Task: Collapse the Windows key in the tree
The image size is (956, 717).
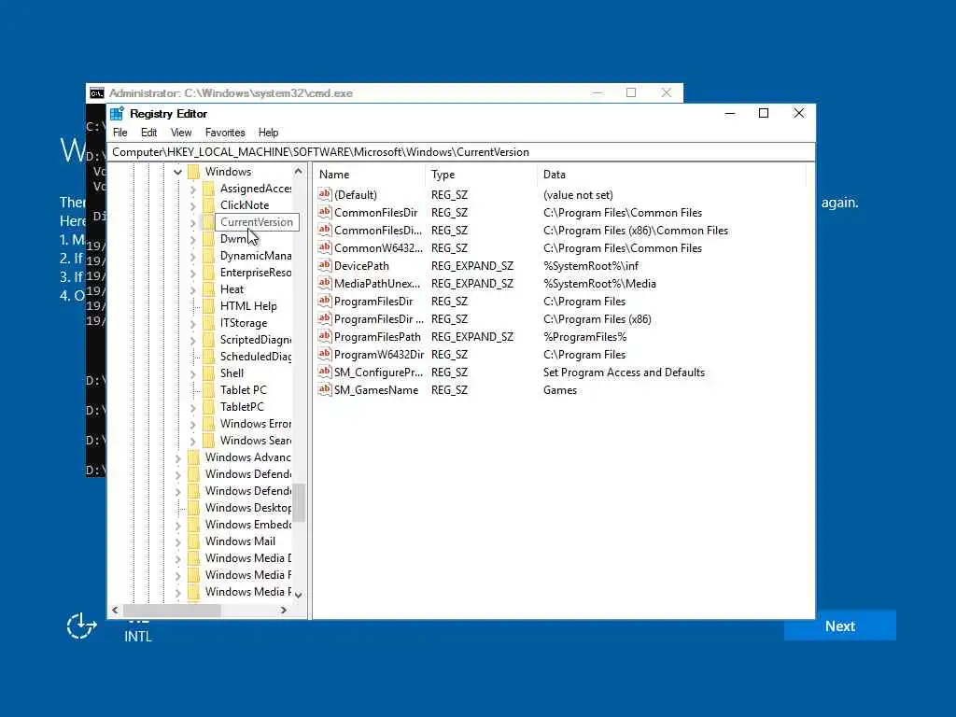Action: click(x=177, y=173)
